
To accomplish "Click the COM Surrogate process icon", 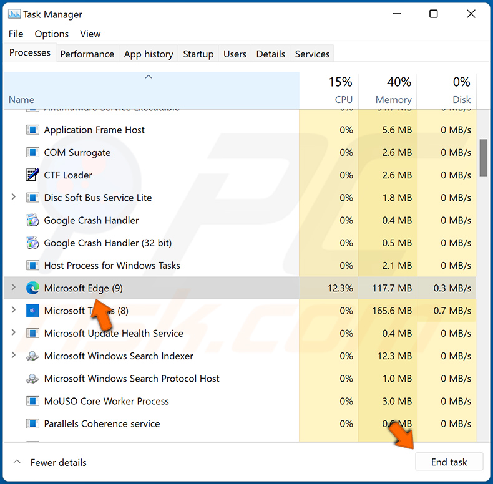I will [32, 152].
